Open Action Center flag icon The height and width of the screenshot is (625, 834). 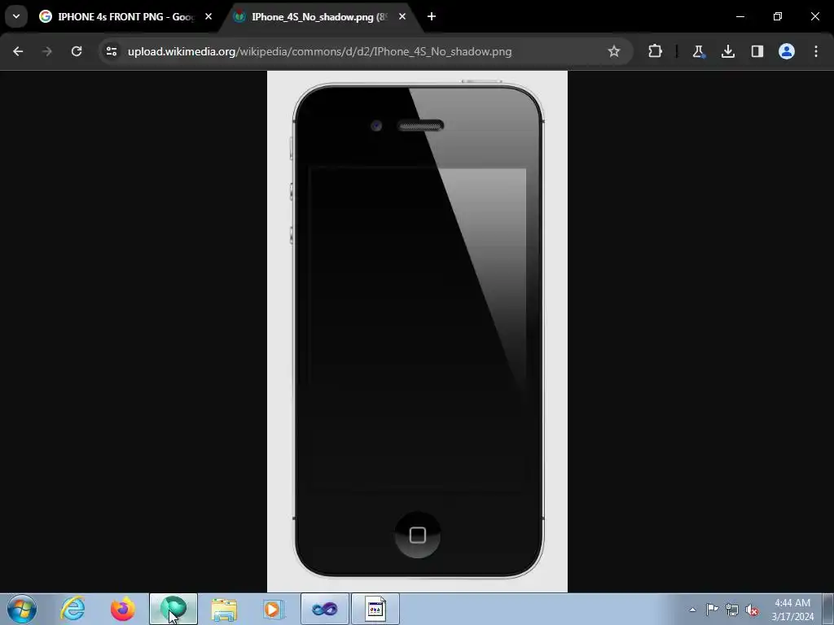(712, 610)
